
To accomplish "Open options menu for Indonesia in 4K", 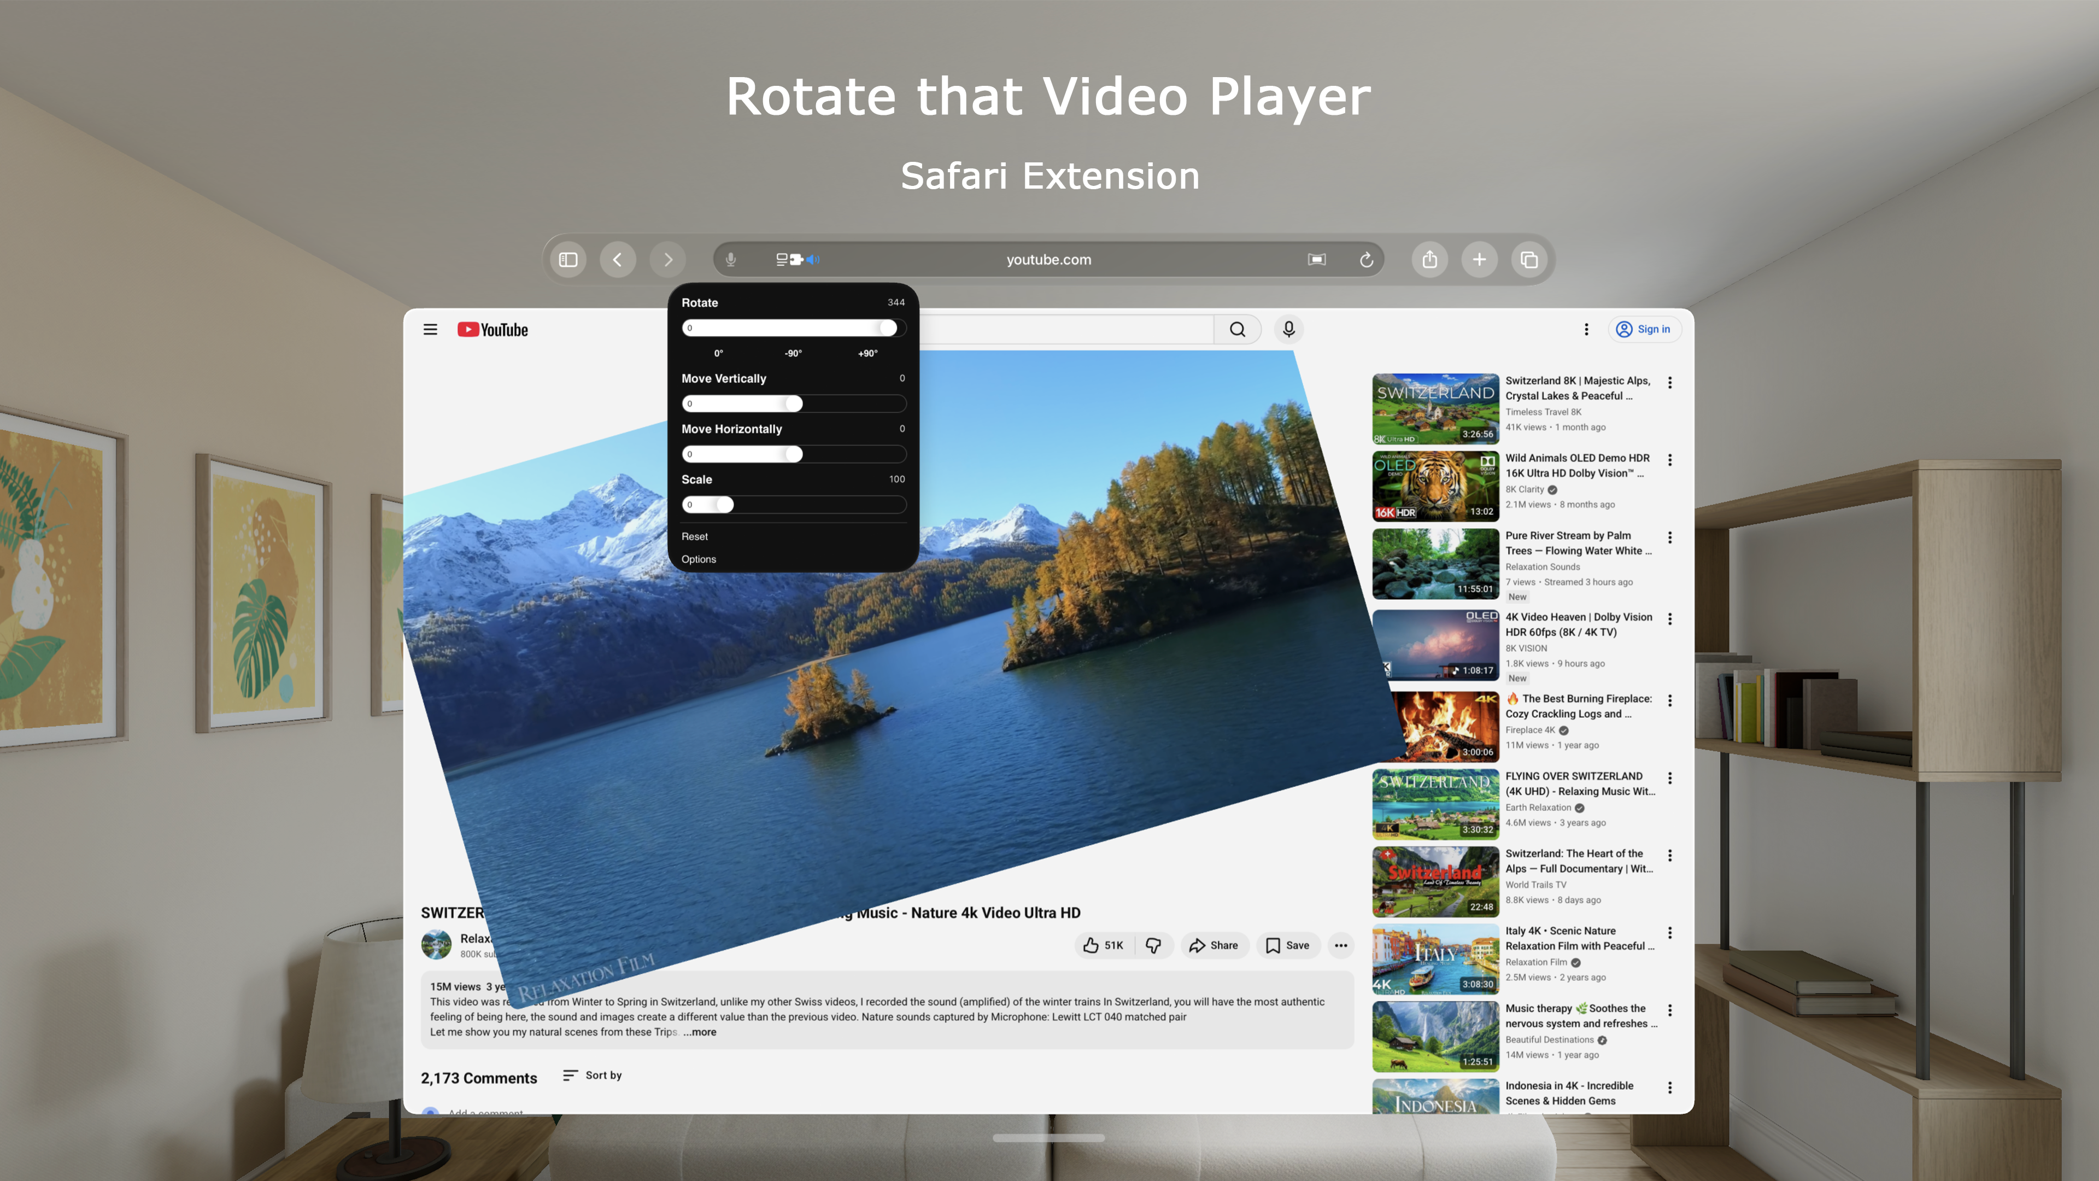I will tap(1669, 1088).
